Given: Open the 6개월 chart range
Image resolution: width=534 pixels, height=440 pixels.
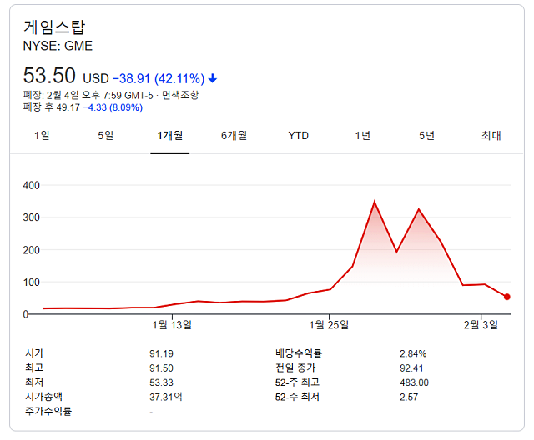Looking at the screenshot, I should point(234,136).
